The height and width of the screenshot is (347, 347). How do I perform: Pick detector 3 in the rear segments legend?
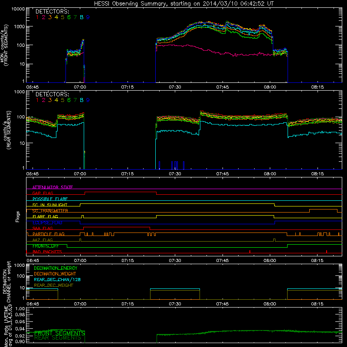click(x=50, y=100)
